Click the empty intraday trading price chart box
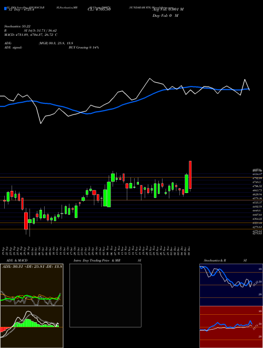The image size is (263, 348). click(x=105, y=295)
